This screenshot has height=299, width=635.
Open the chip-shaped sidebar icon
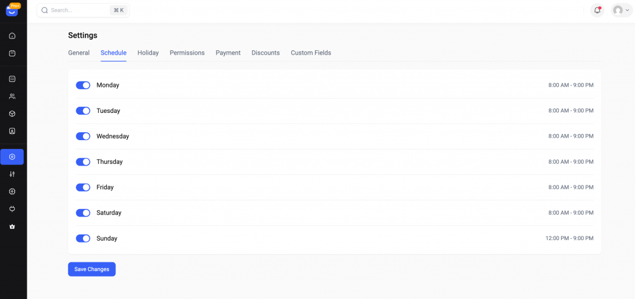tap(12, 192)
